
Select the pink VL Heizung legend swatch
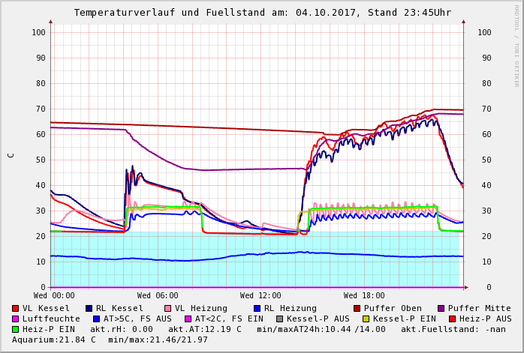pyautogui.click(x=167, y=308)
